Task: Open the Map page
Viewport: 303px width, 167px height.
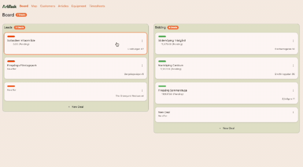Action: [34, 6]
